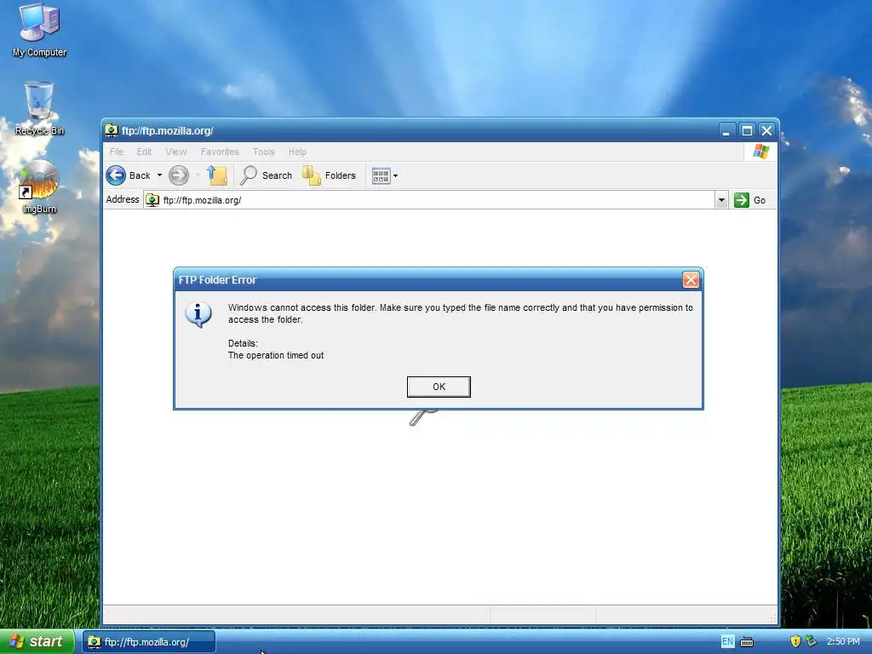Screen dimensions: 872x654
Task: Close the ftp.mozilla.org explorer window
Action: tap(767, 130)
